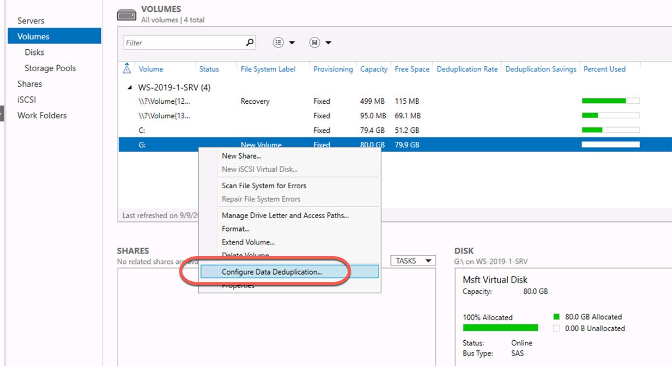Click the C: volume percent used bar

point(610,130)
